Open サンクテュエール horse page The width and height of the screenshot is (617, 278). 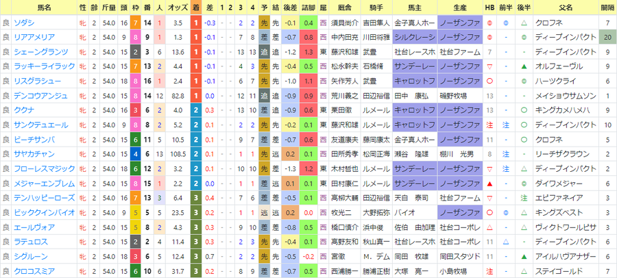(x=40, y=125)
